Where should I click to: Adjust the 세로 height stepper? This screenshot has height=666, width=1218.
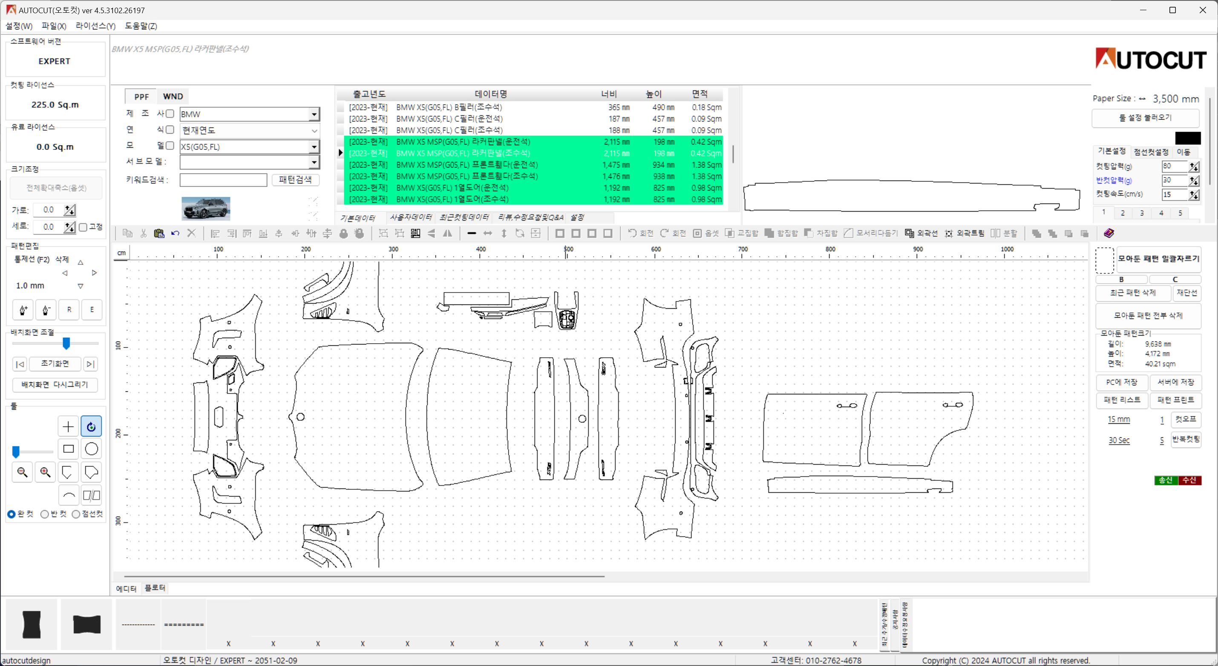coord(70,227)
